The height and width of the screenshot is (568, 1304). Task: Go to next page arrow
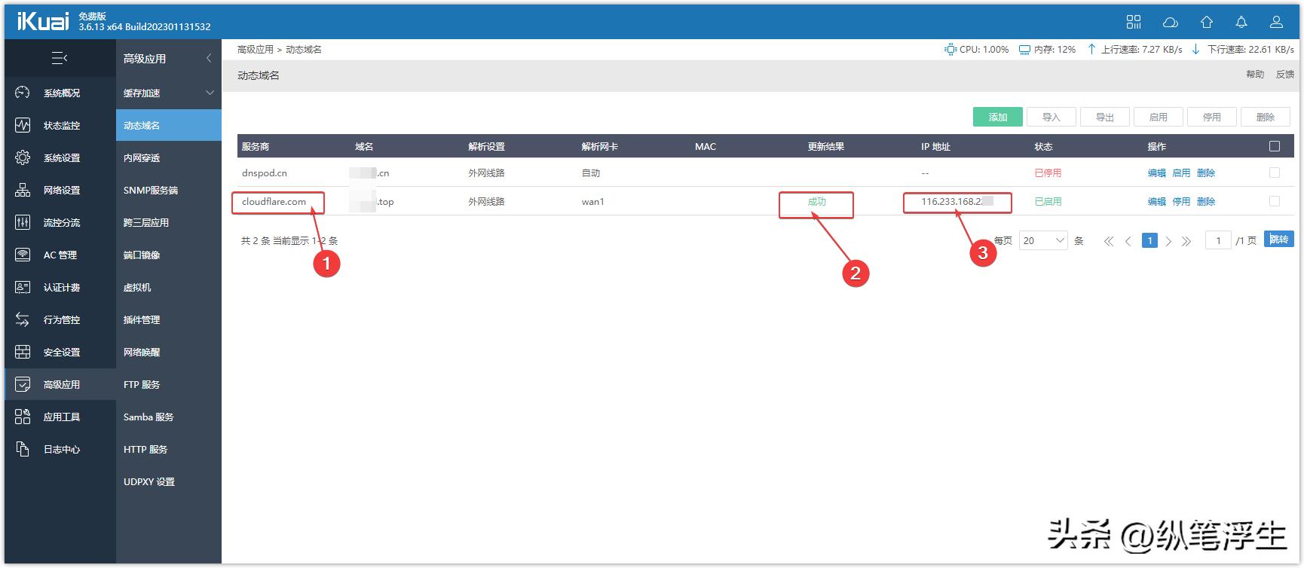[x=1168, y=241]
